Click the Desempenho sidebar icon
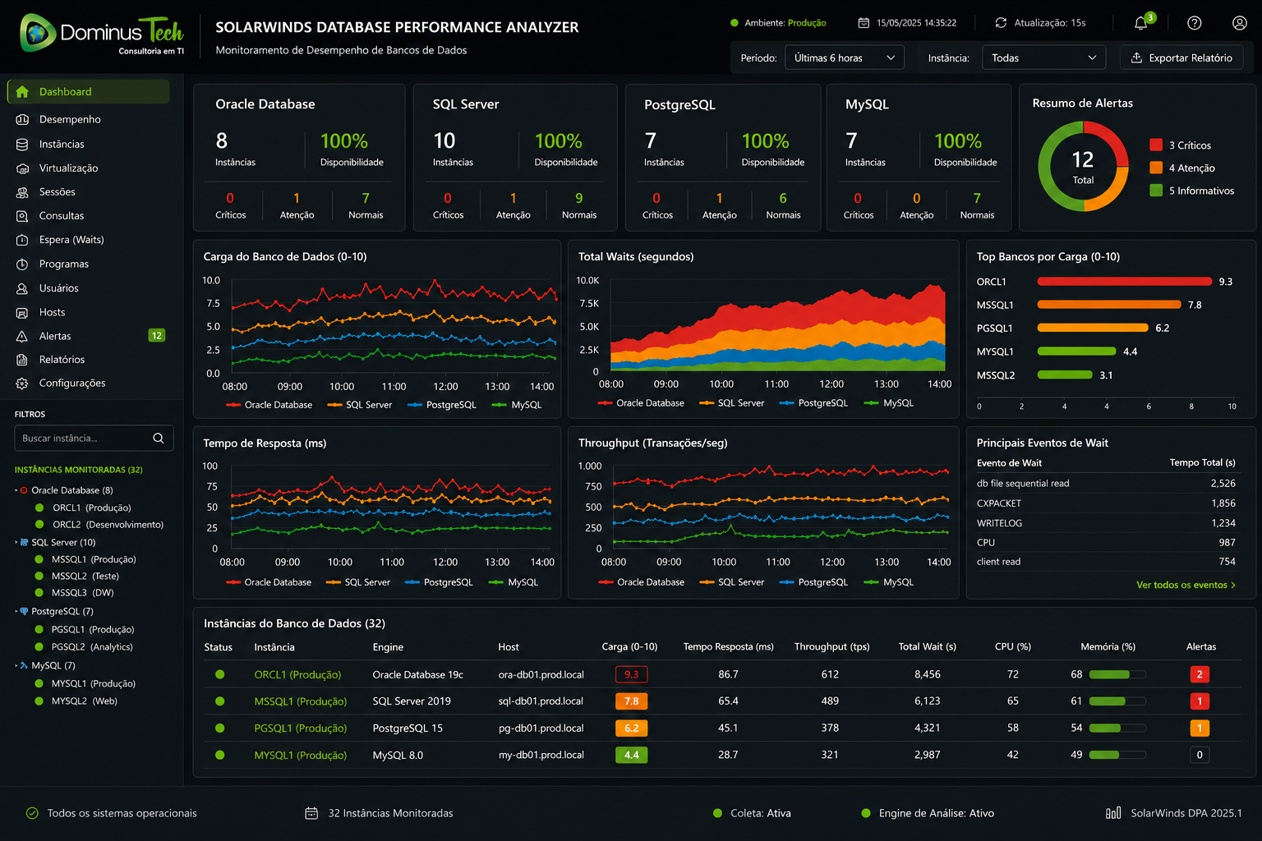 click(22, 119)
